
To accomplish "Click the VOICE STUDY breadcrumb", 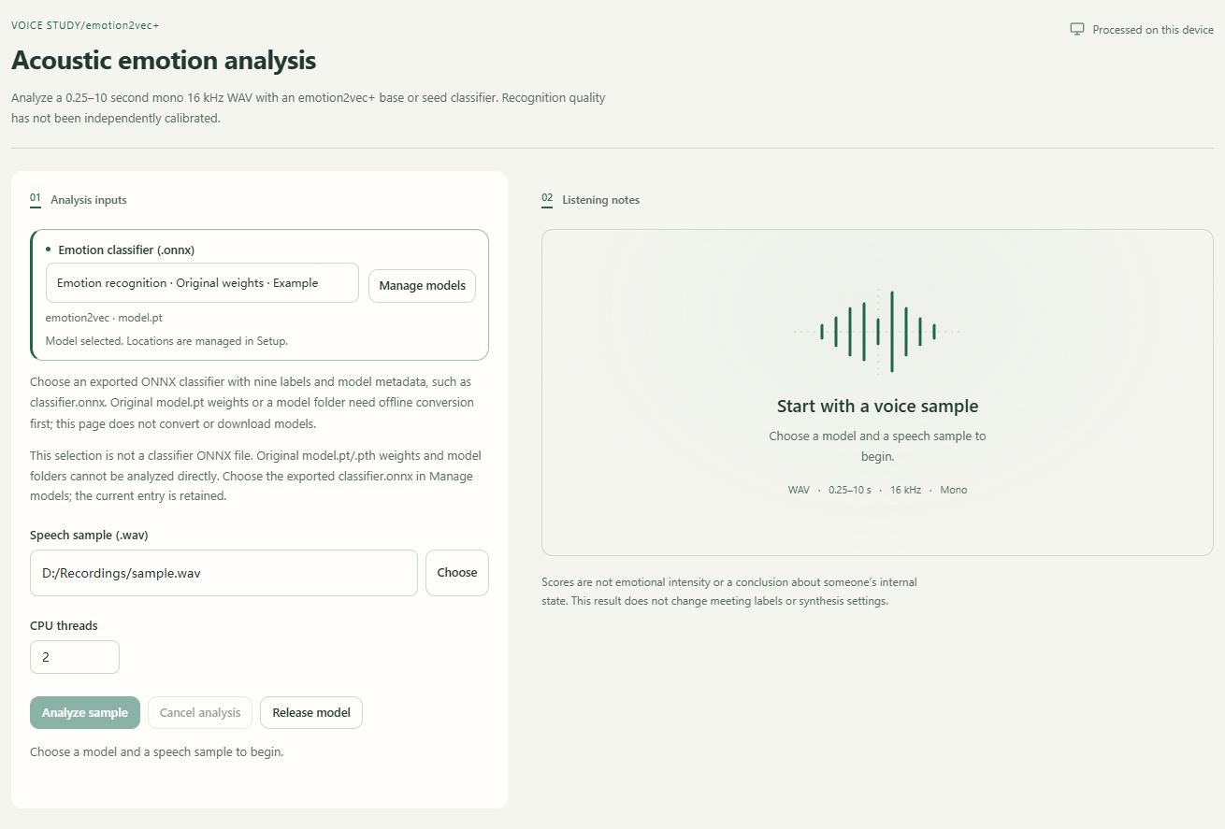I will 46,25.
